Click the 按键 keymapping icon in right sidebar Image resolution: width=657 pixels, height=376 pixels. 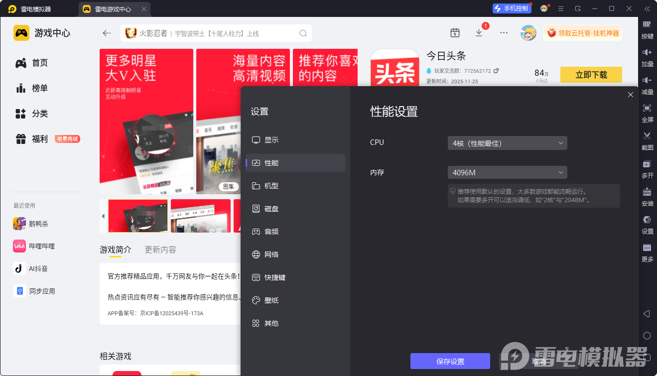[x=647, y=25]
